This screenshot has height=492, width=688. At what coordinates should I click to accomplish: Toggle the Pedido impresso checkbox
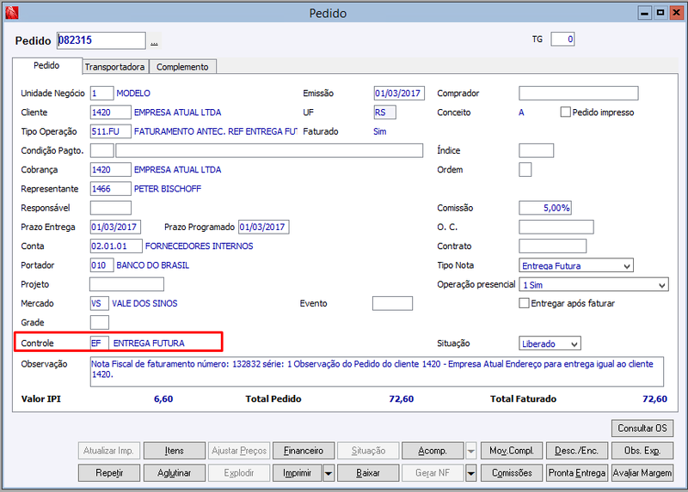pos(565,112)
